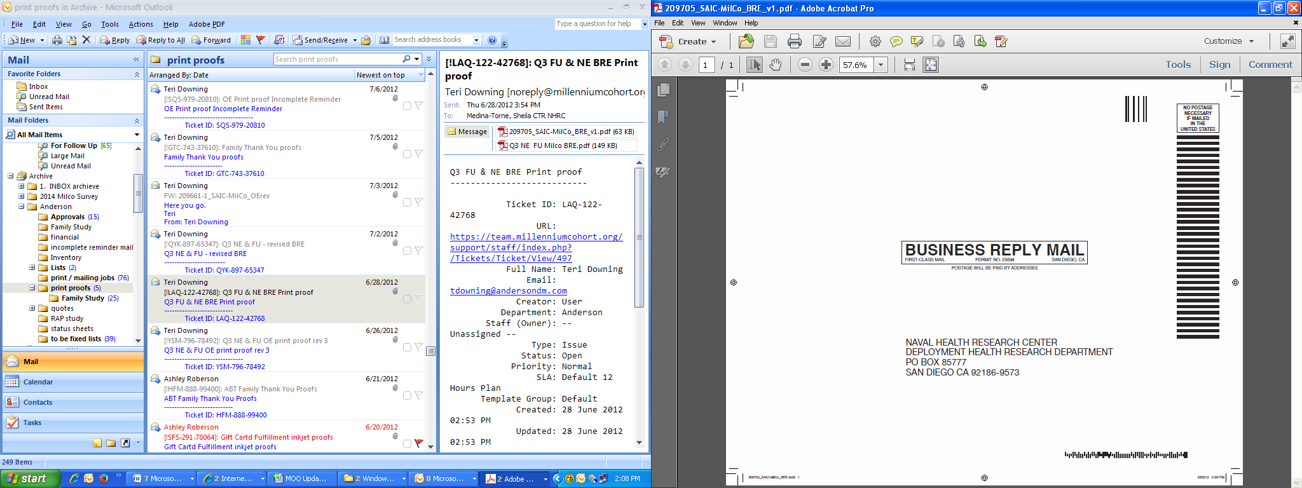Click the Print icon in Outlook toolbar

pos(57,40)
